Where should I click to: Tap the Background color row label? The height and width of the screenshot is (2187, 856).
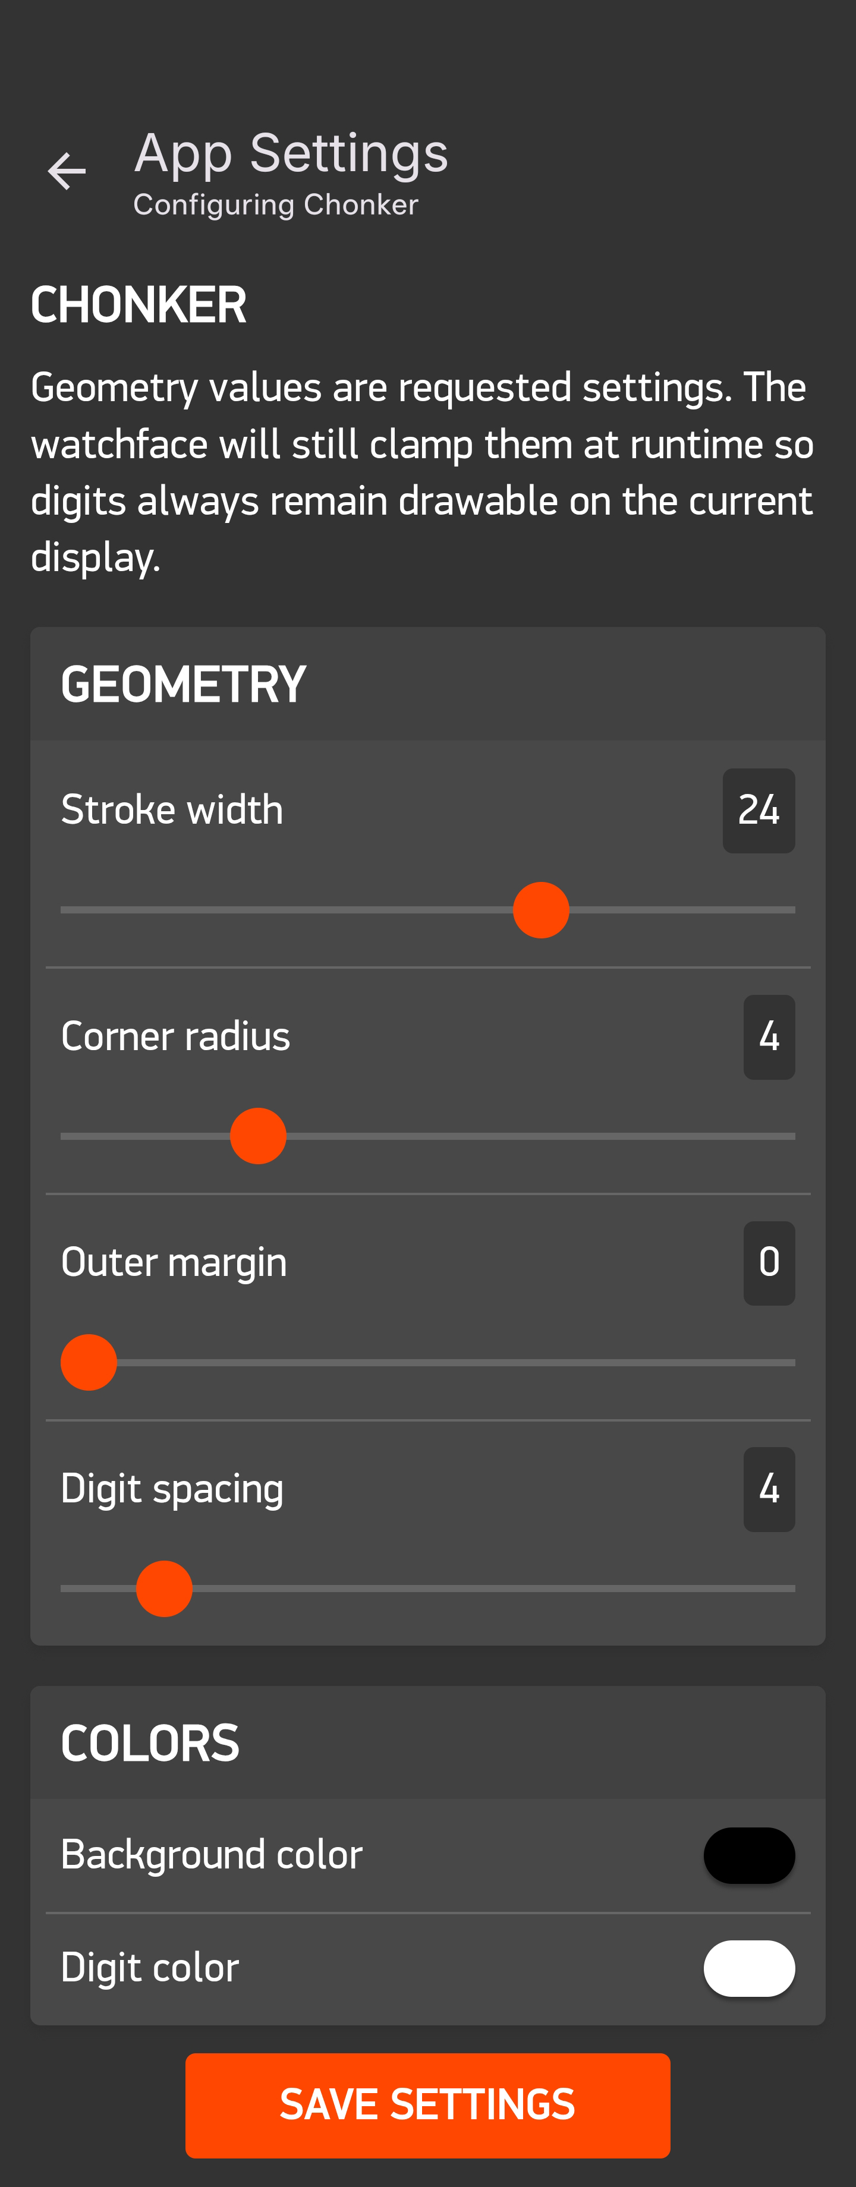click(212, 1855)
